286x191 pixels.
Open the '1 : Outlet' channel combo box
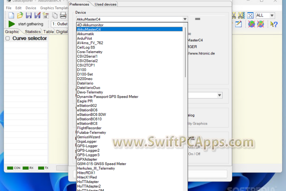pyautogui.click(x=60, y=24)
